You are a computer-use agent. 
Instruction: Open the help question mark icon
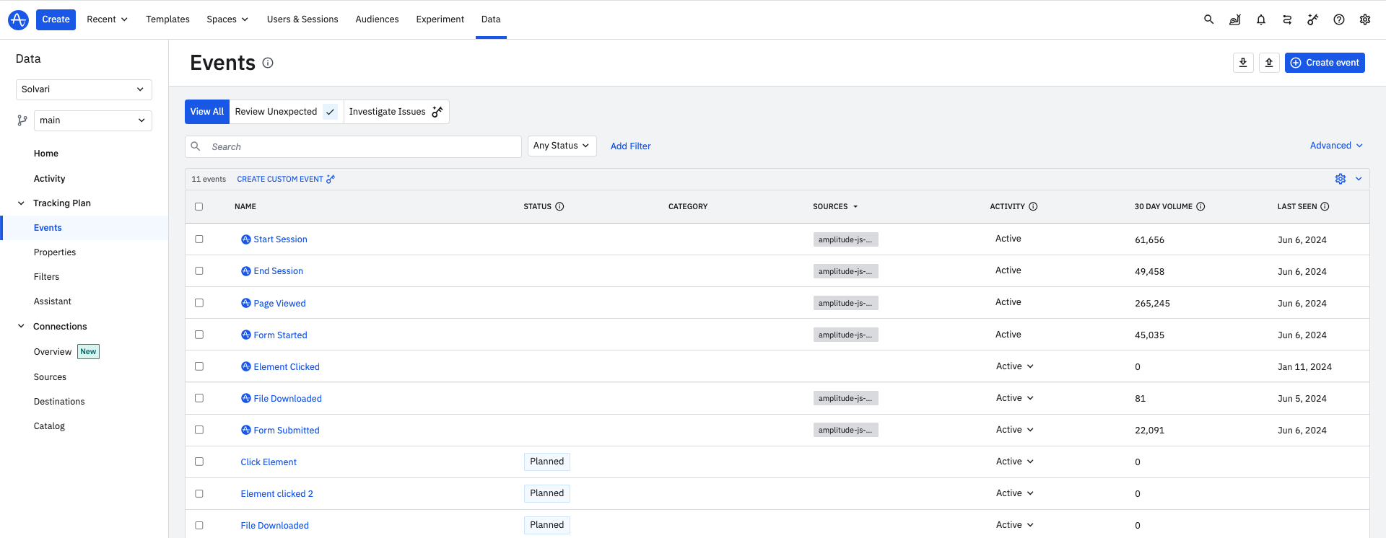tap(1339, 19)
